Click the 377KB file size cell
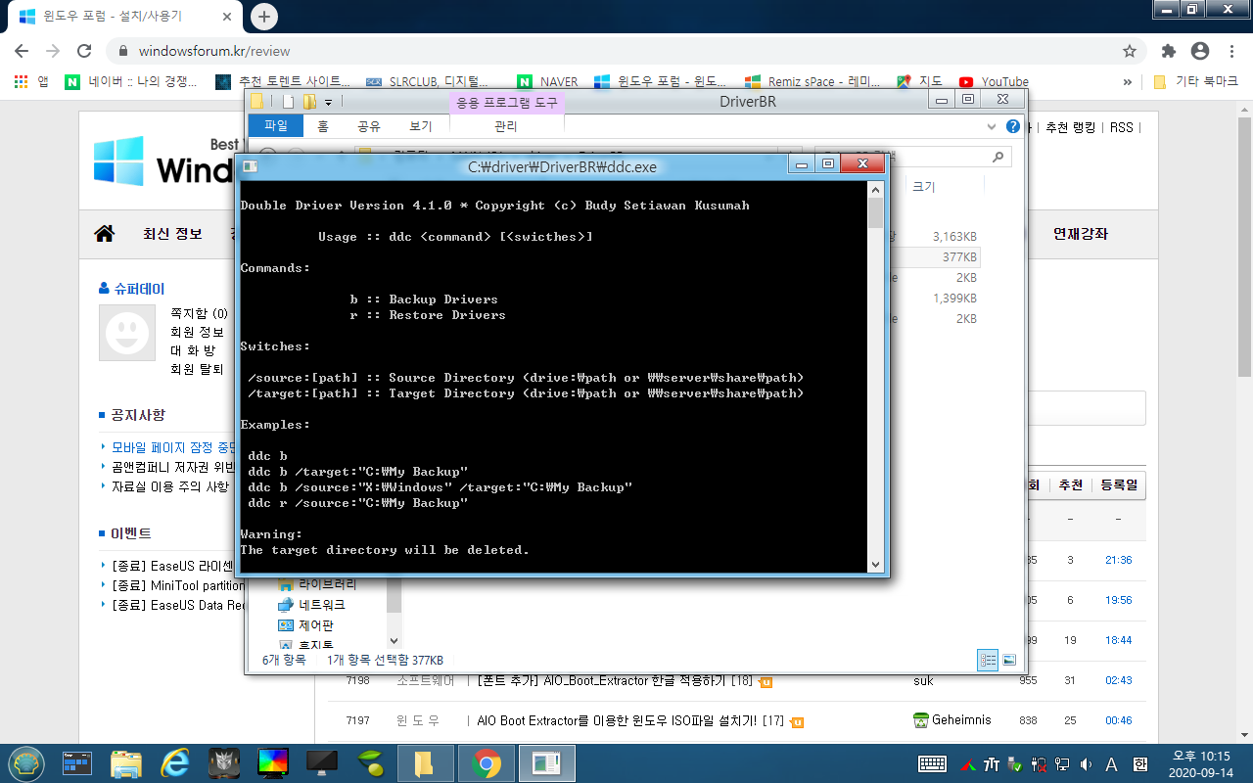1253x783 pixels. pyautogui.click(x=959, y=257)
